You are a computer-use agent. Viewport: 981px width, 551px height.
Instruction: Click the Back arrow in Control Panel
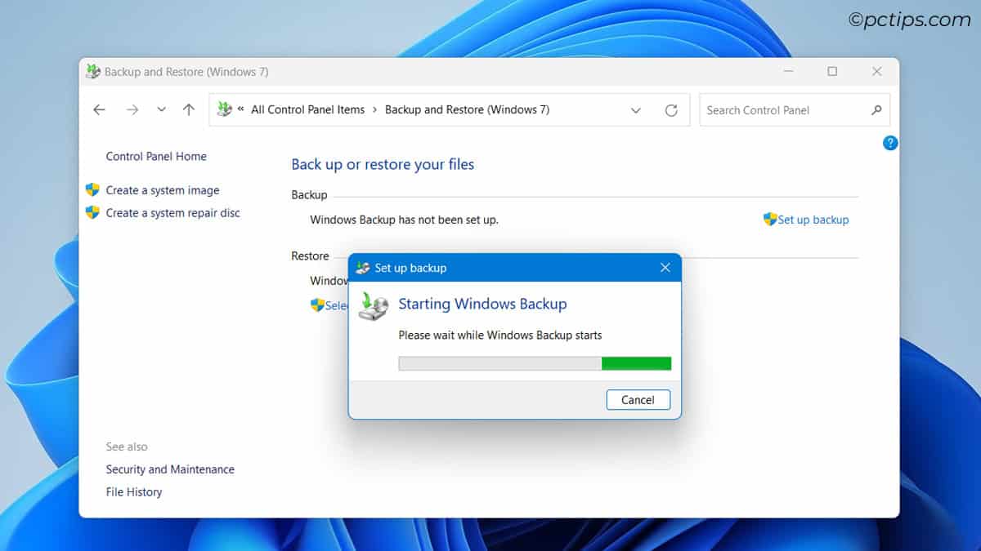tap(99, 109)
